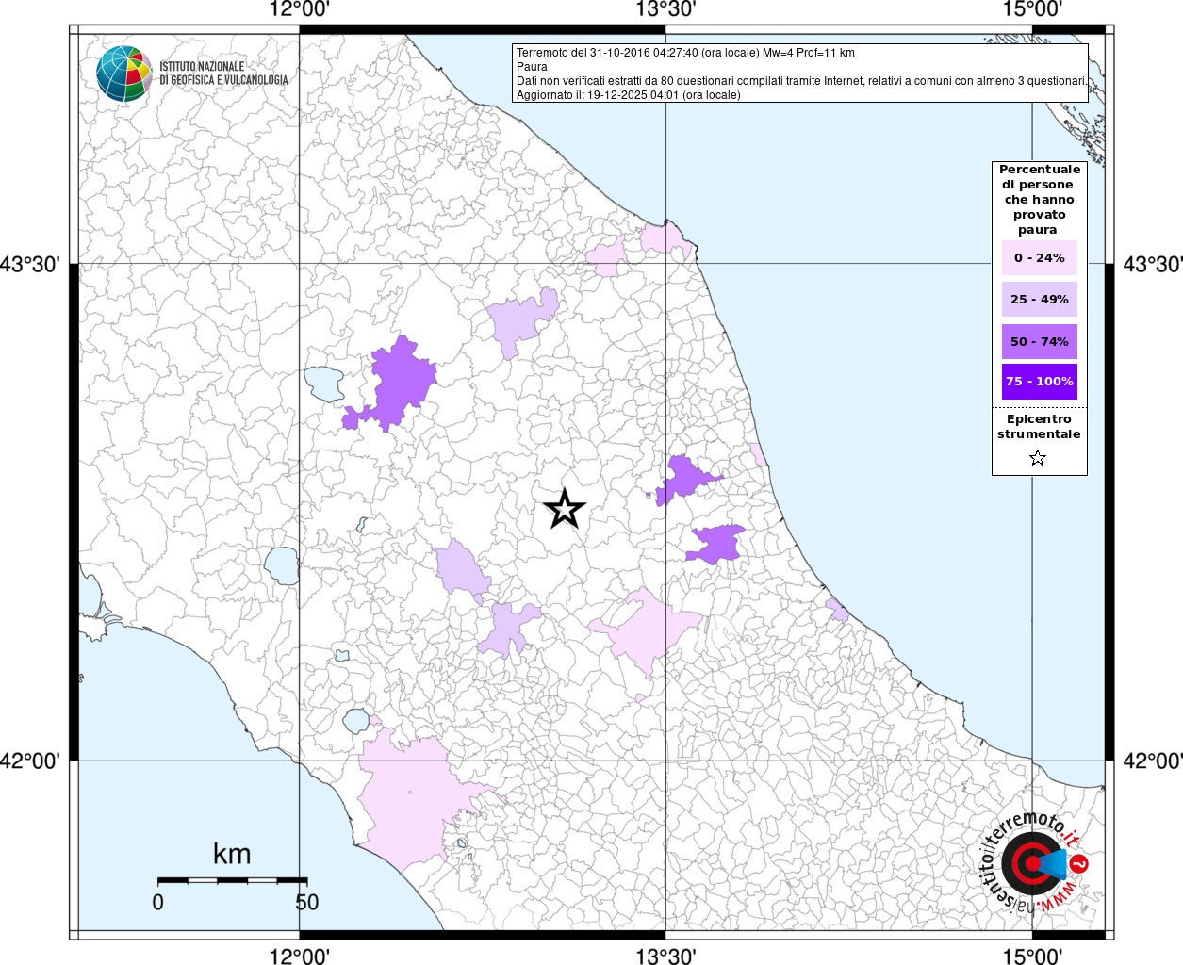
Task: Click the epicenter star on the map
Action: pos(565,509)
